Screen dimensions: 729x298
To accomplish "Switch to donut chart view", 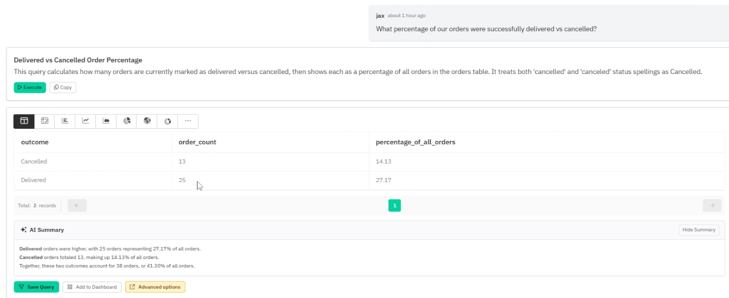I will coord(168,121).
